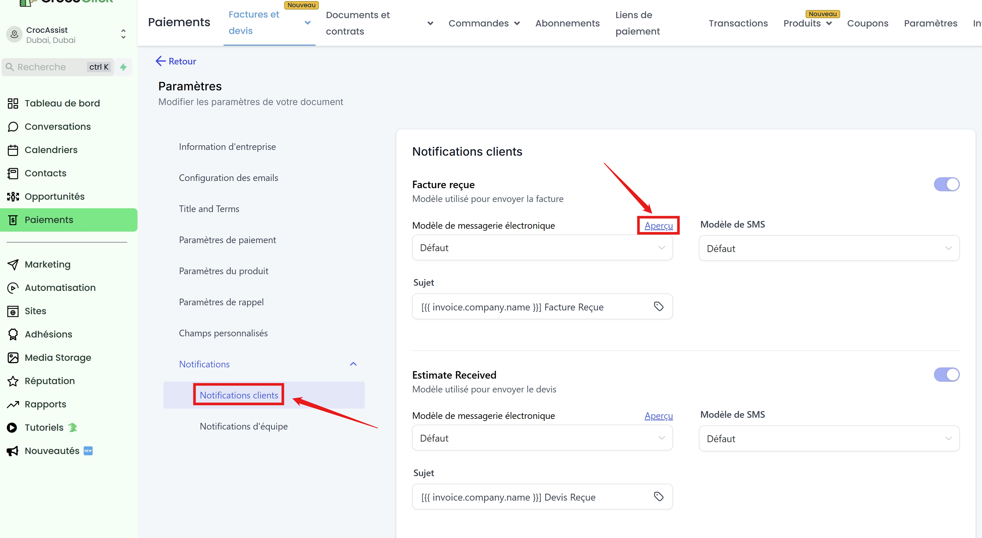Select Notifications d'équipe submenu item
The width and height of the screenshot is (982, 538).
244,426
